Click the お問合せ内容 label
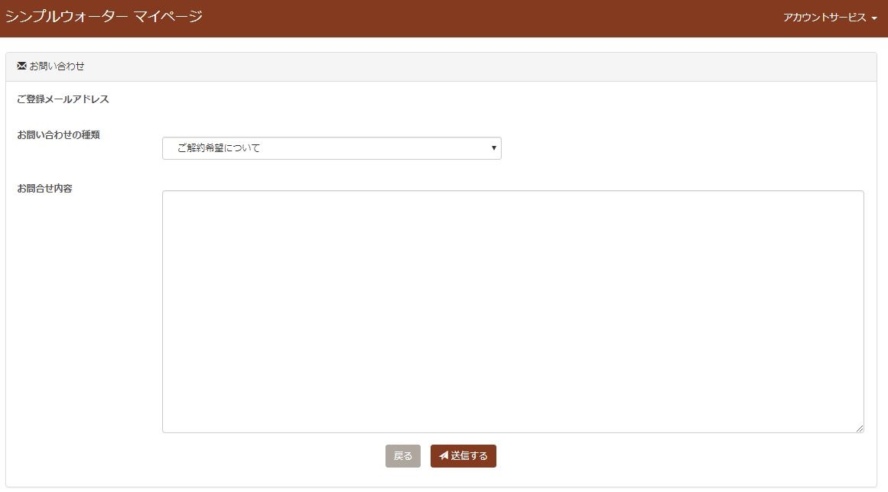Viewport: 888px width, 492px height. click(44, 189)
